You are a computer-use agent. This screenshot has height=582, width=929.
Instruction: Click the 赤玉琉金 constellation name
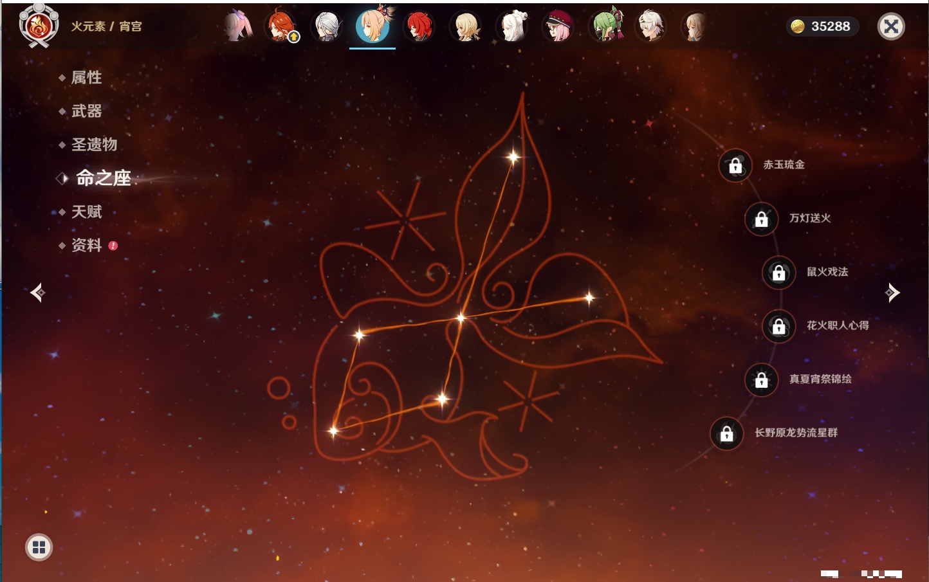point(784,165)
